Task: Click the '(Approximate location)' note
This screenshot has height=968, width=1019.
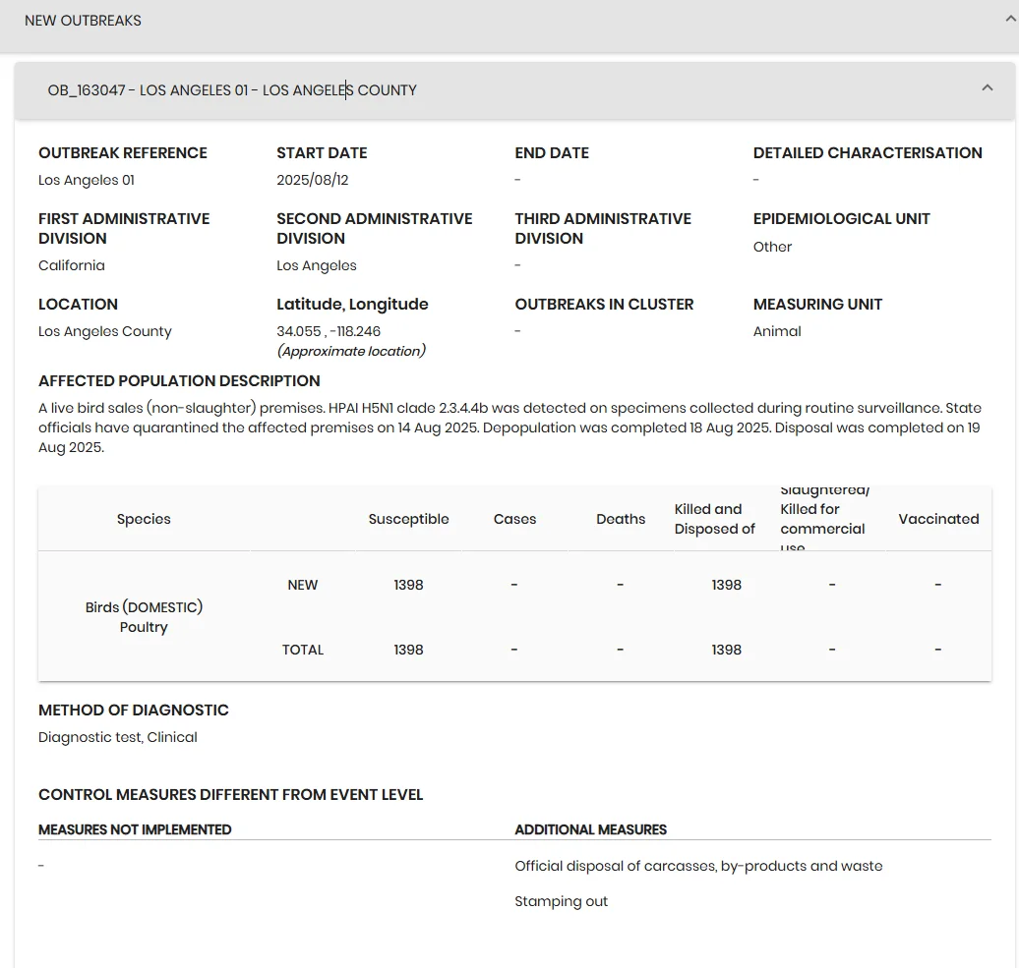Action: click(351, 351)
